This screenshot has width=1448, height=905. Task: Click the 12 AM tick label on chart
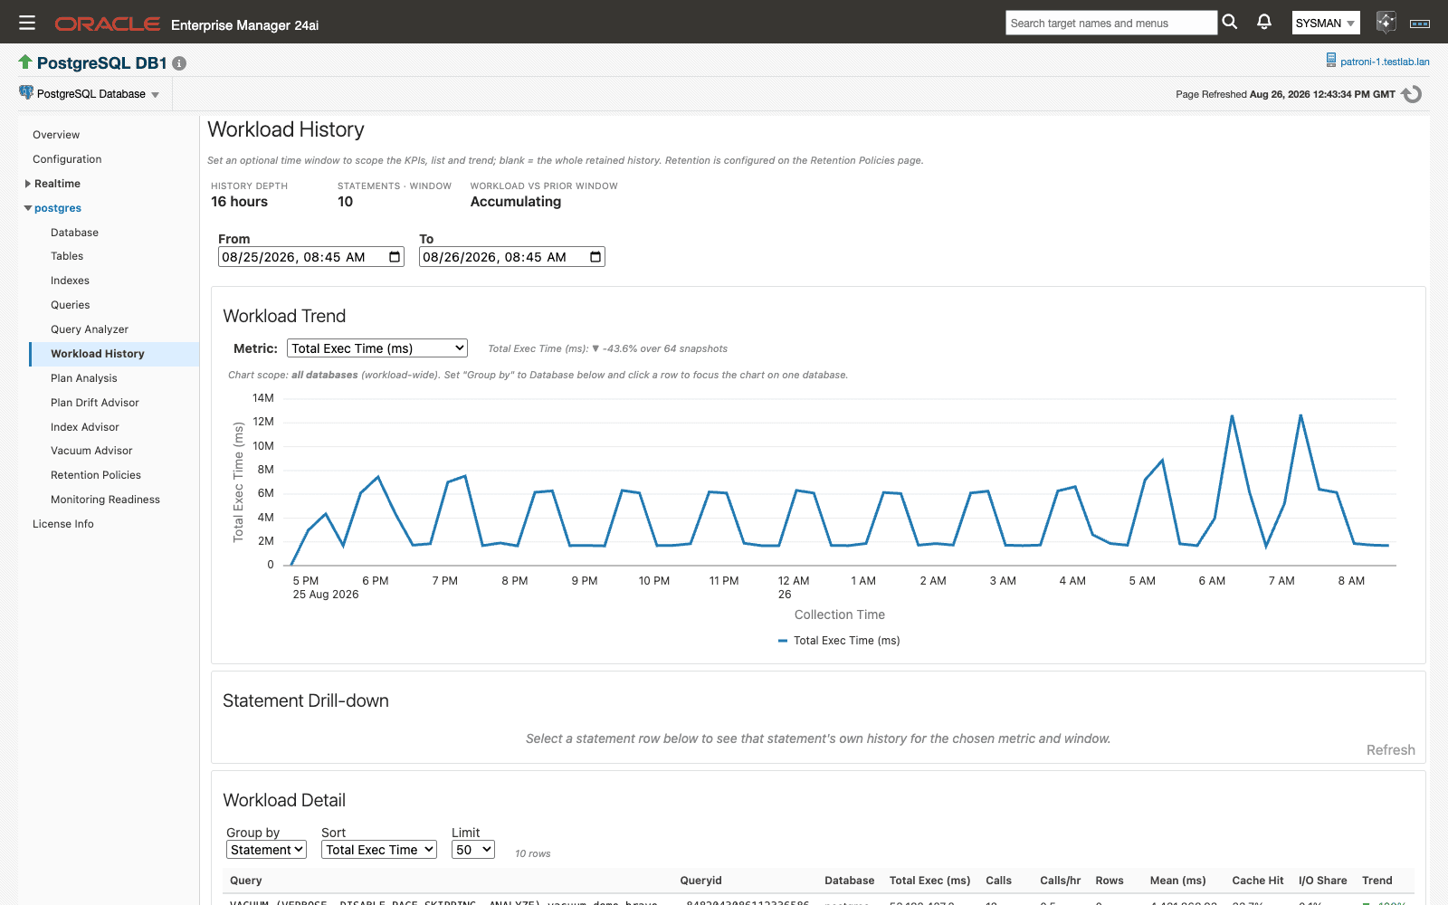tap(794, 581)
